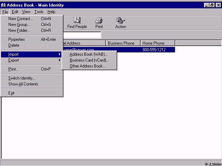Select Switch Identity menu item
The image size is (222, 166).
pos(22,78)
